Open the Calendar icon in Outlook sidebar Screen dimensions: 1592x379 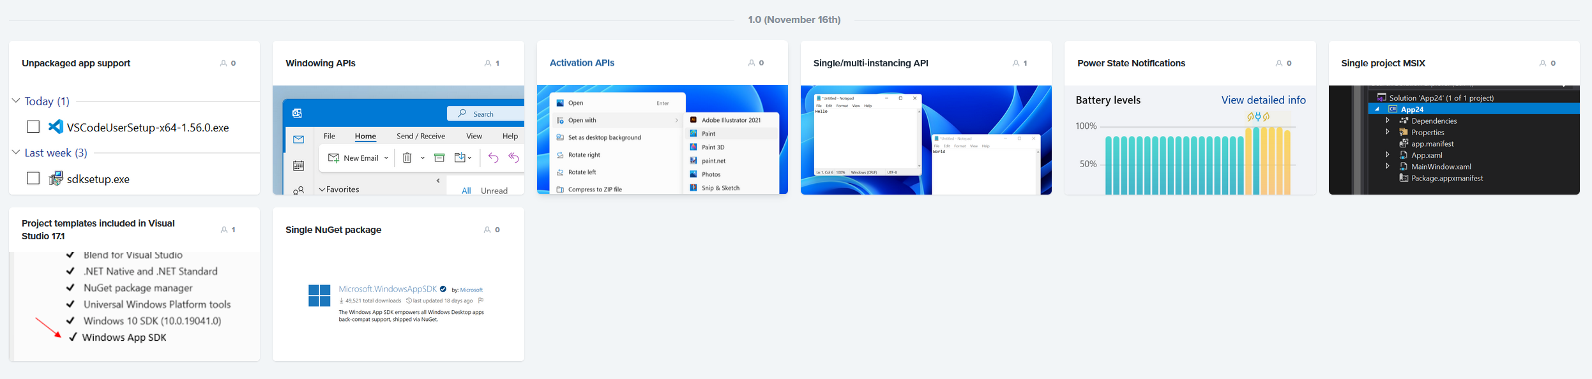point(298,166)
